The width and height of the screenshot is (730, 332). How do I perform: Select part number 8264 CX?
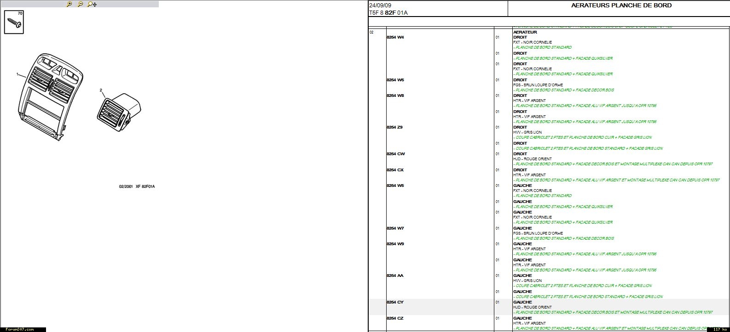pos(395,170)
